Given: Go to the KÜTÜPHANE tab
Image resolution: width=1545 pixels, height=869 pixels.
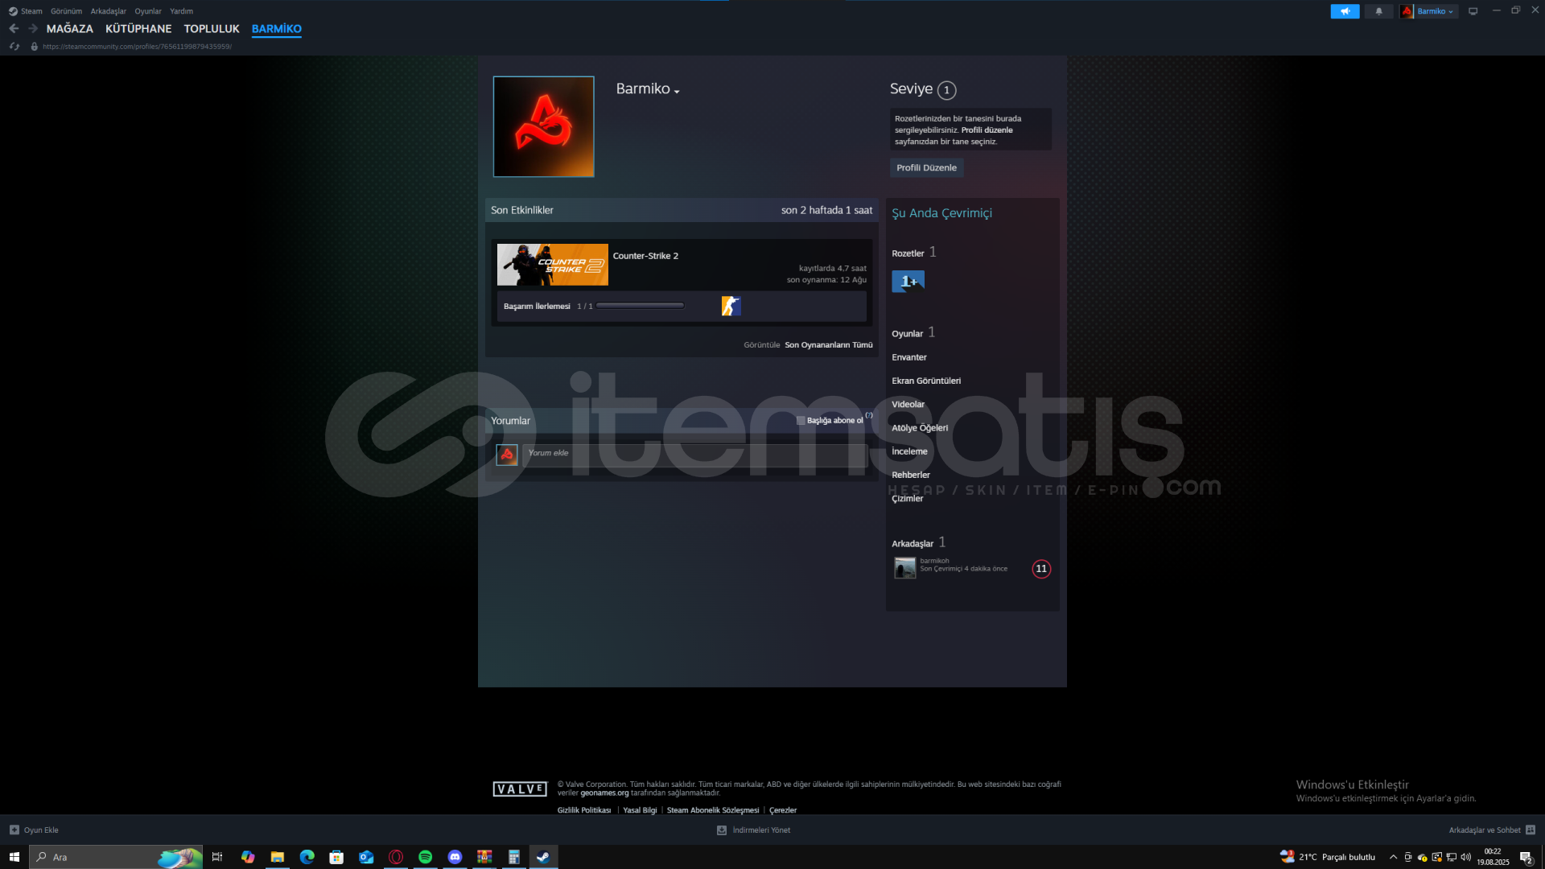Looking at the screenshot, I should tap(138, 29).
